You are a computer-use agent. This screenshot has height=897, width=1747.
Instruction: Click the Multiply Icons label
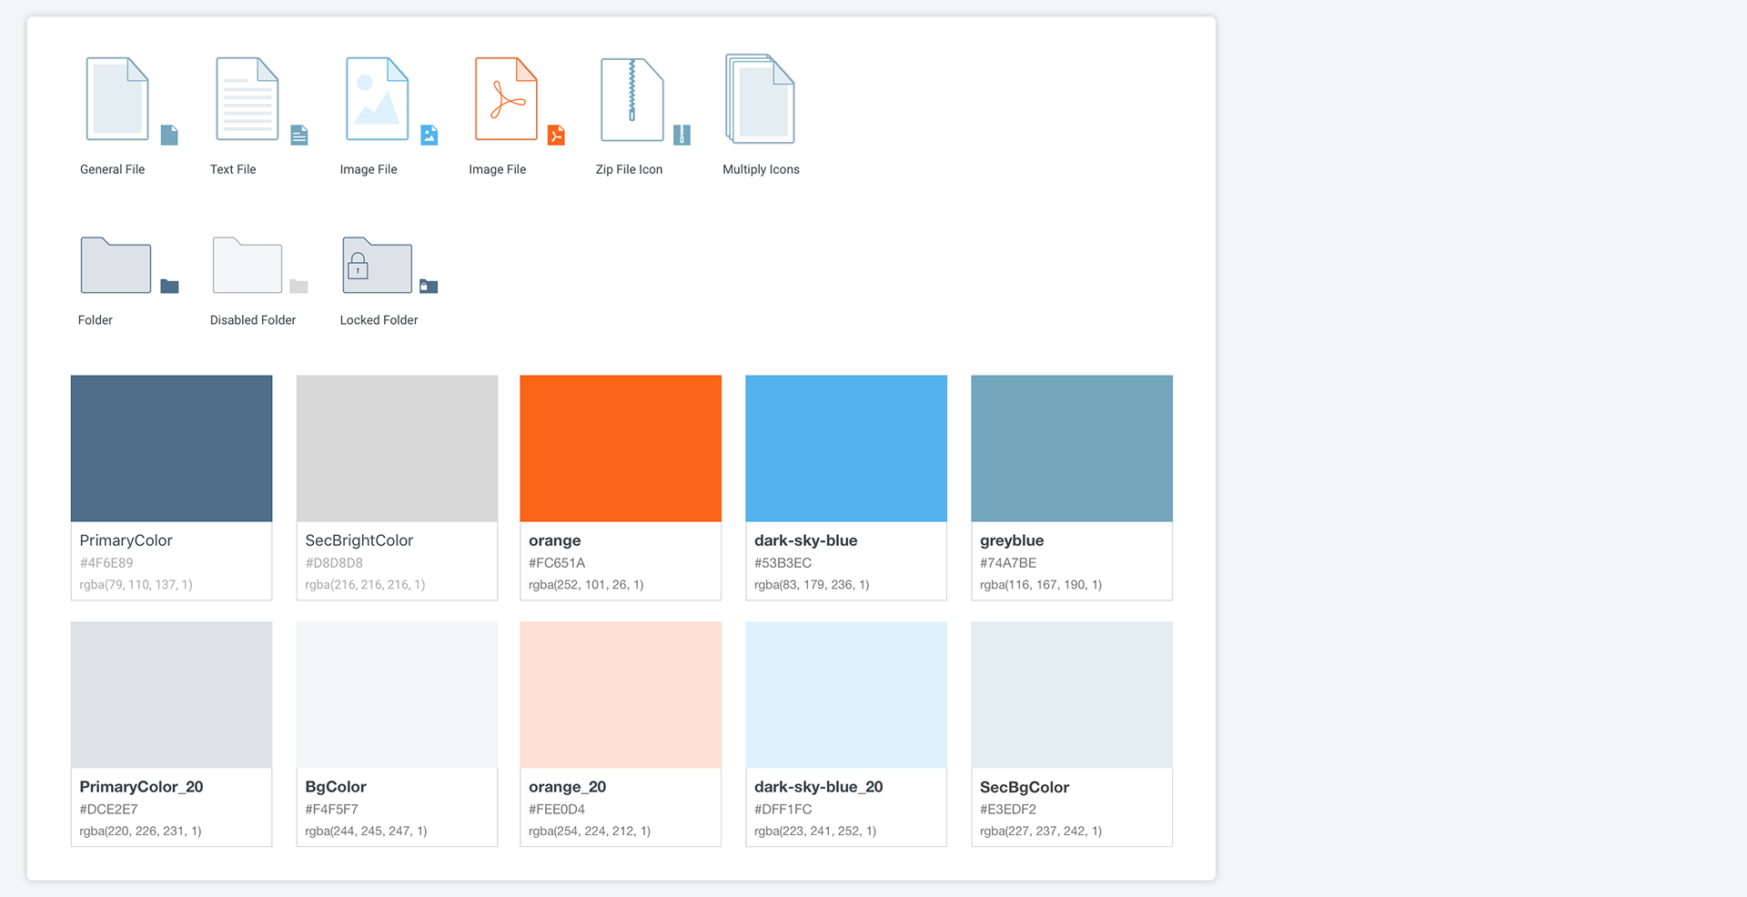pos(762,170)
